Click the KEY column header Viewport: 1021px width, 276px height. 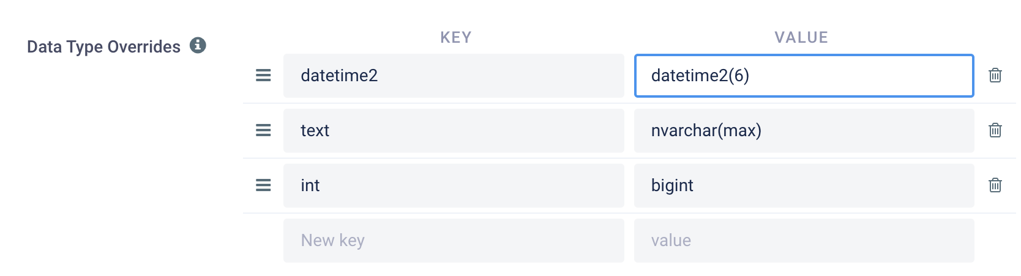point(456,37)
